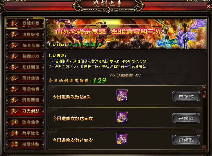The height and width of the screenshot is (156, 212).
Task: Click 已領取 button for the 8次 reward
Action: 186,96
